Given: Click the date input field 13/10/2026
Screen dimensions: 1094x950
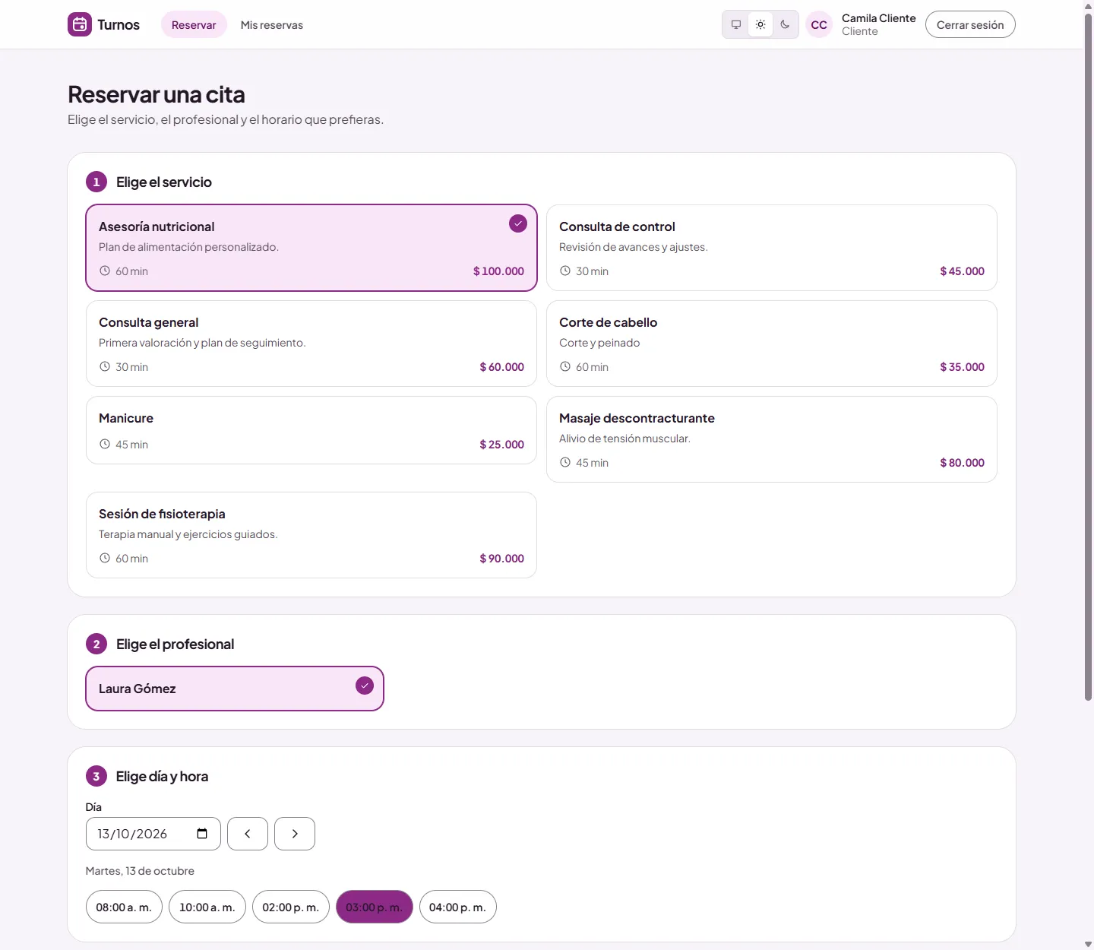Looking at the screenshot, I should (153, 834).
